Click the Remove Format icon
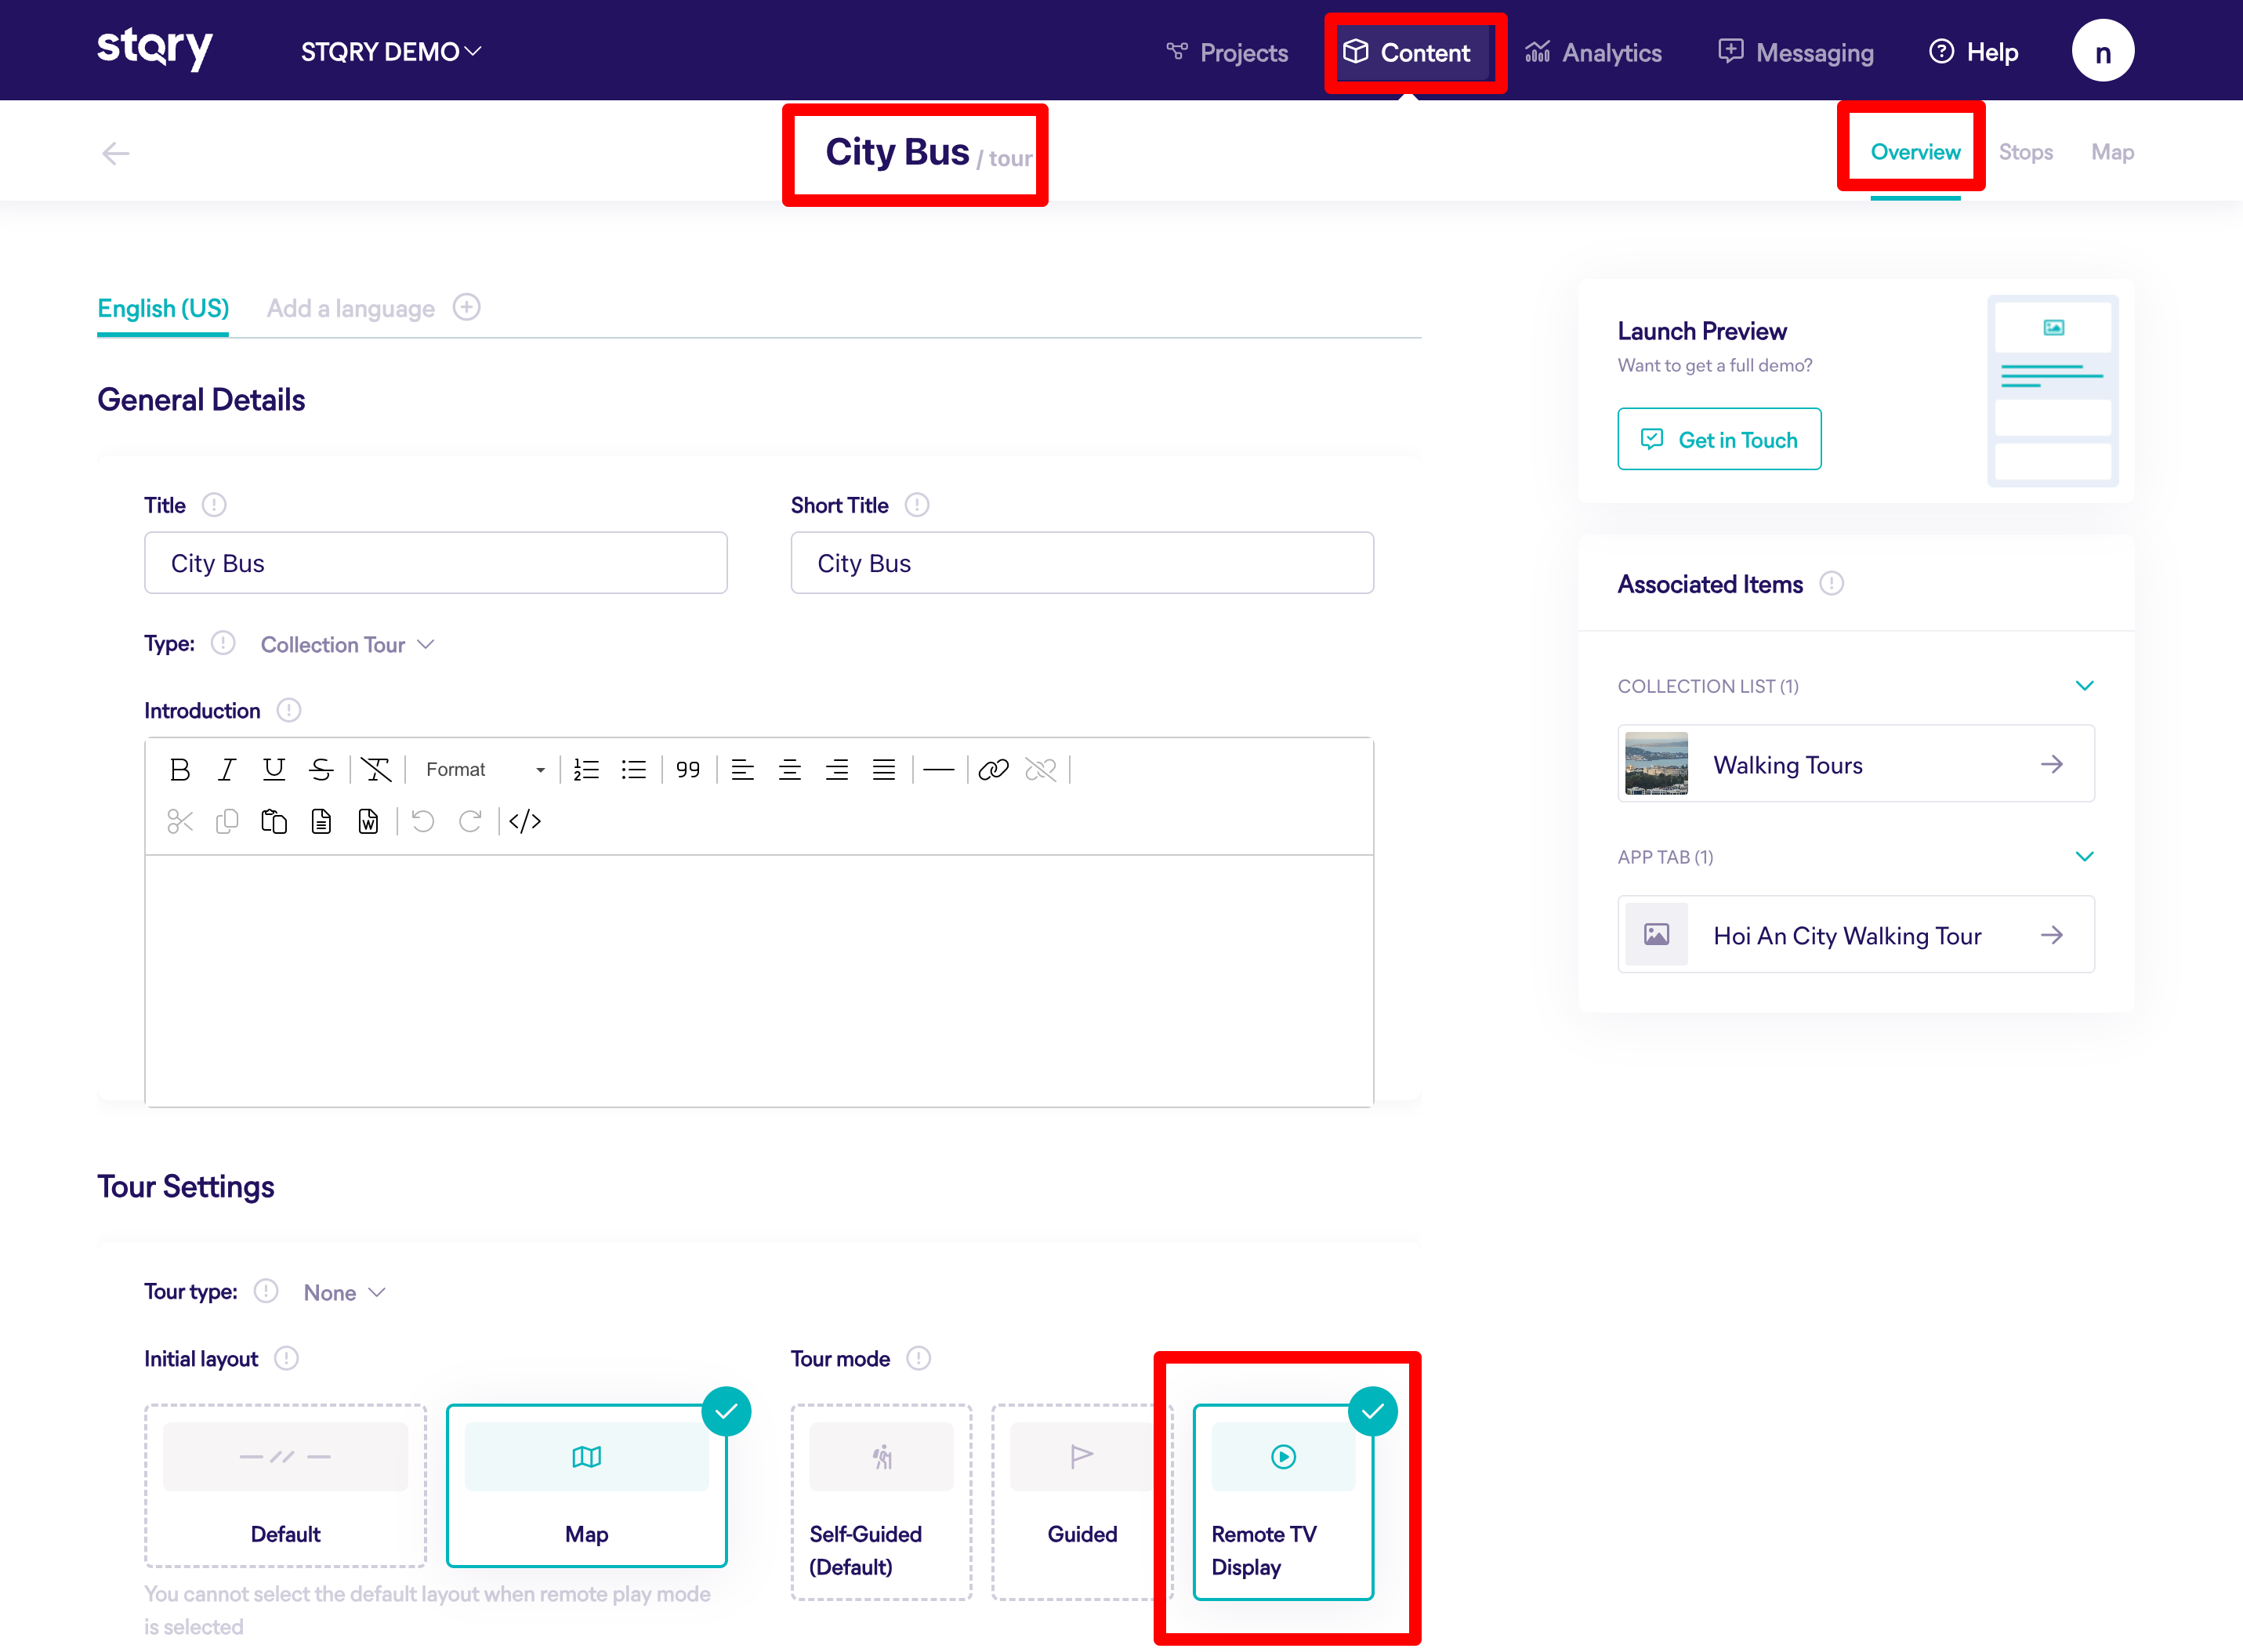This screenshot has height=1652, width=2243. coord(376,769)
